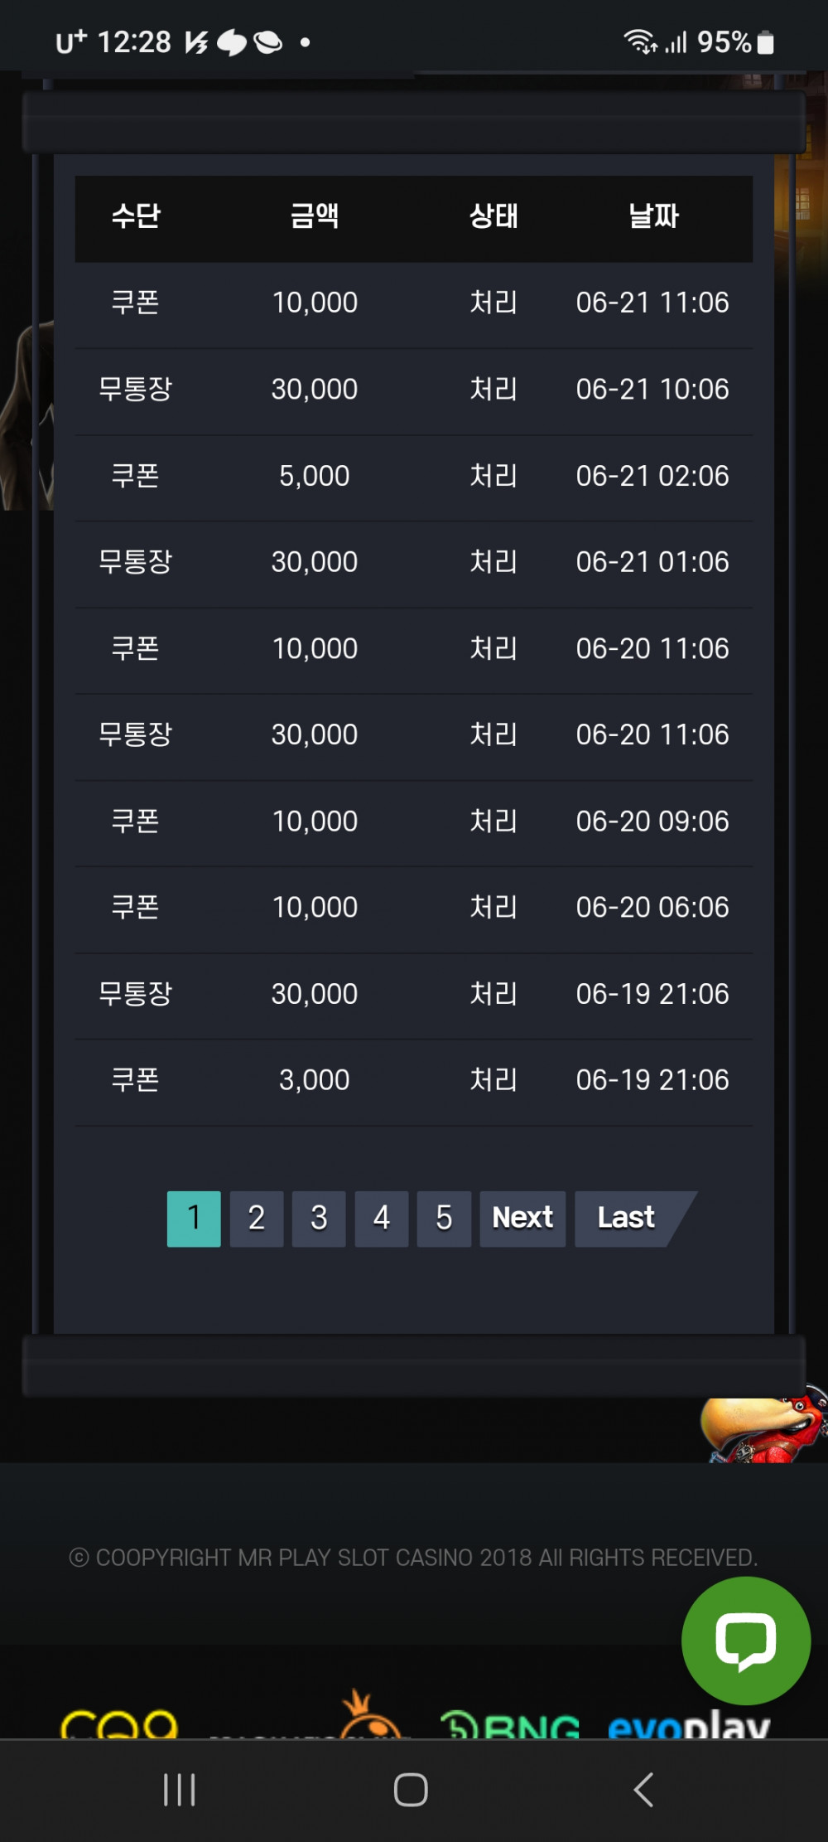Viewport: 828px width, 1842px height.
Task: Tap the battery status icon
Action: (766, 42)
